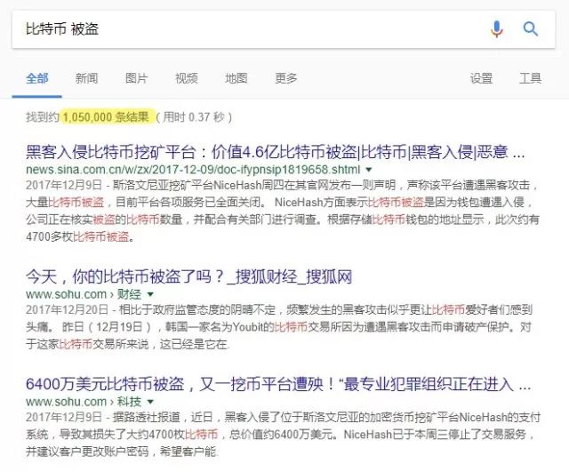The height and width of the screenshot is (472, 569).
Task: Expand the arrow beside the news.sina.com.cn URL
Action: [x=368, y=169]
